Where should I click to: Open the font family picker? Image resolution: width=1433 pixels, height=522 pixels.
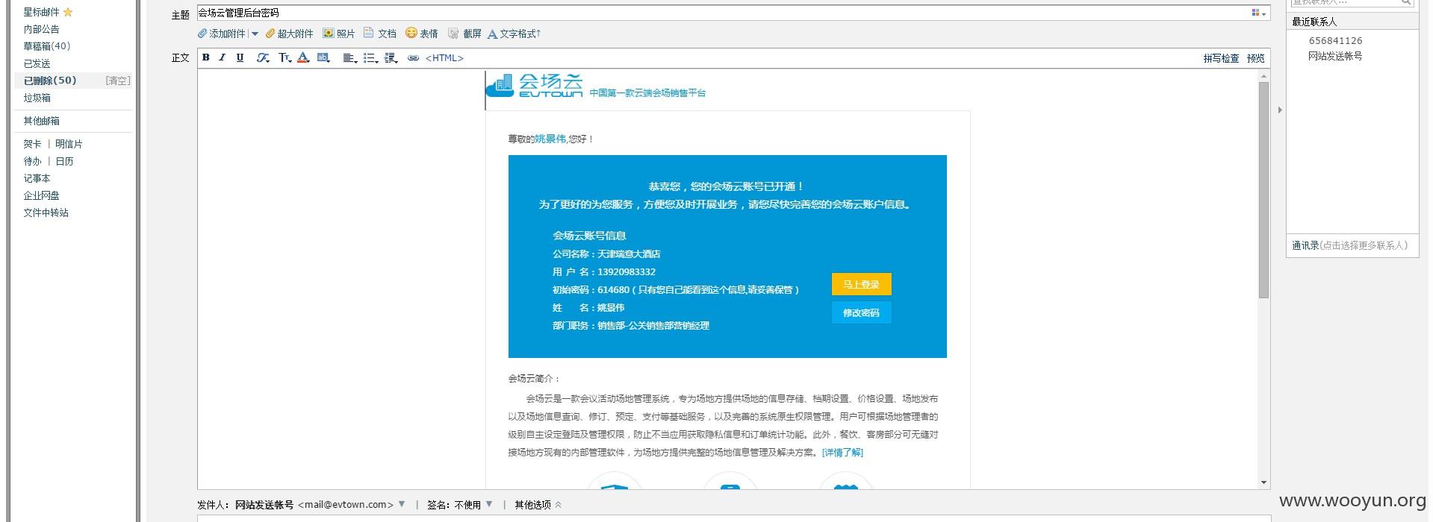pyautogui.click(x=263, y=57)
